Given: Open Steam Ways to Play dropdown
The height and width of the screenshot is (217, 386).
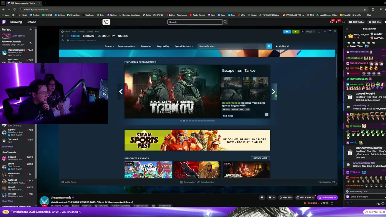Looking at the screenshot, I should (164, 46).
